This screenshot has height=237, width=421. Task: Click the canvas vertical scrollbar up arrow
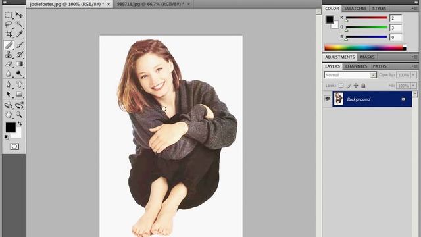click(318, 11)
